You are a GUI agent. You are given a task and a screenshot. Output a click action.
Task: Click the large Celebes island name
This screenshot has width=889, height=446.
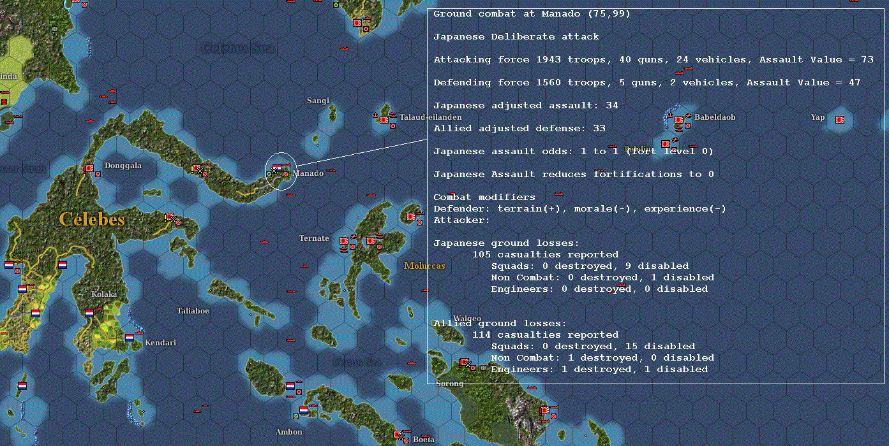(x=92, y=220)
